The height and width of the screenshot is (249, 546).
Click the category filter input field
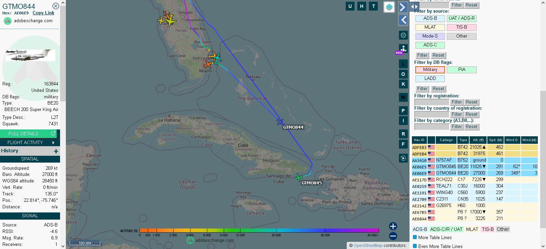coord(432,127)
